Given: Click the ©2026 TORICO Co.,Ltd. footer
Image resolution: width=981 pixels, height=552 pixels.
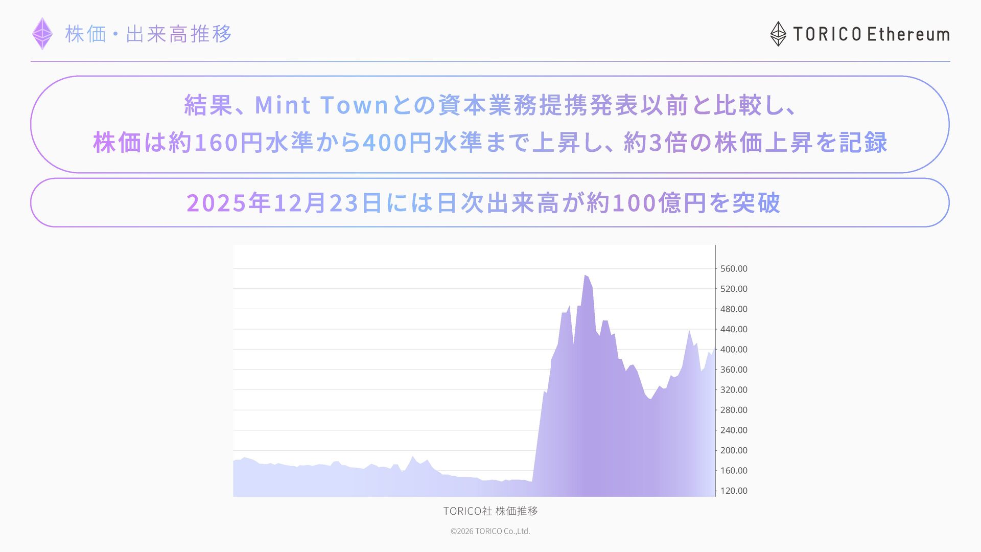Looking at the screenshot, I should tap(490, 531).
